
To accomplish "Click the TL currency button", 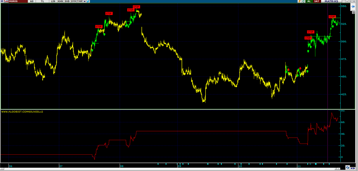I will (42, 1).
